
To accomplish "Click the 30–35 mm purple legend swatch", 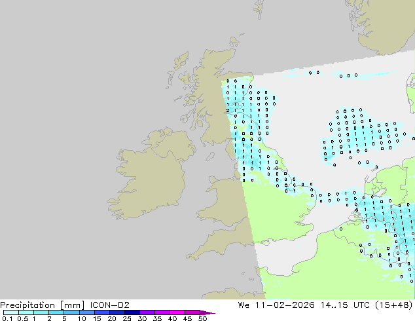I will pyautogui.click(x=147, y=312).
